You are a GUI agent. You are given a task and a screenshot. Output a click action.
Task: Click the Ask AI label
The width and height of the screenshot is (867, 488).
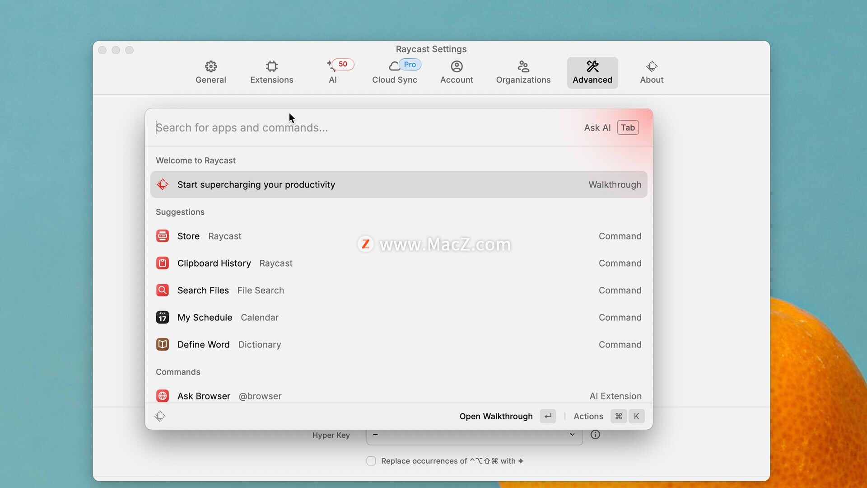tap(597, 127)
